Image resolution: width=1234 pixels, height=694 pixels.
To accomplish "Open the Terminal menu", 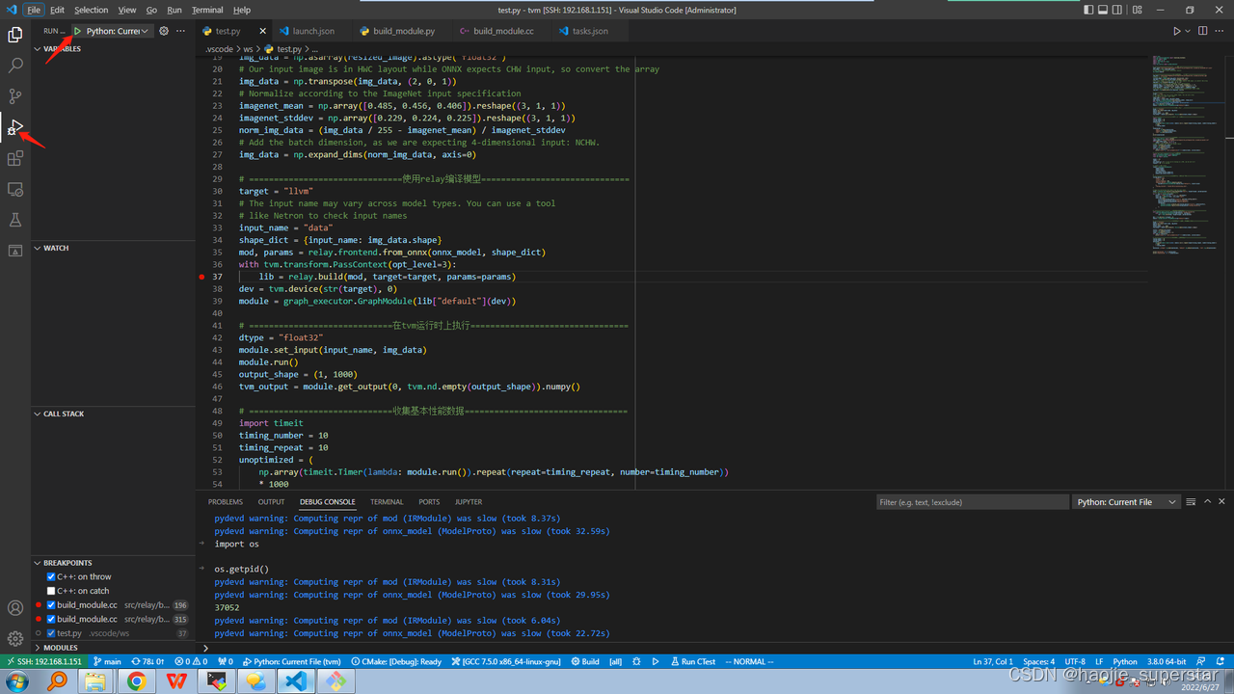I will pos(207,10).
